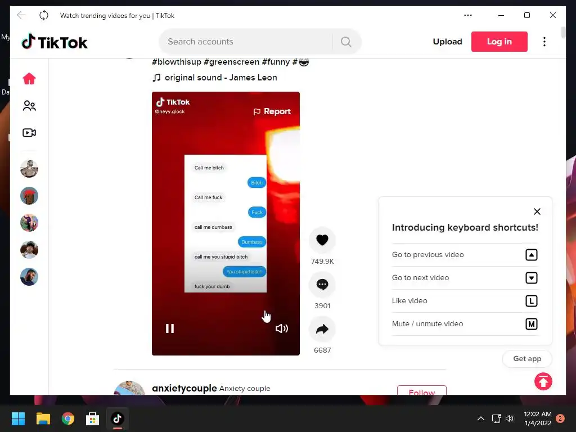Open the notification badge showing 2
This screenshot has width=576, height=432.
click(x=560, y=418)
